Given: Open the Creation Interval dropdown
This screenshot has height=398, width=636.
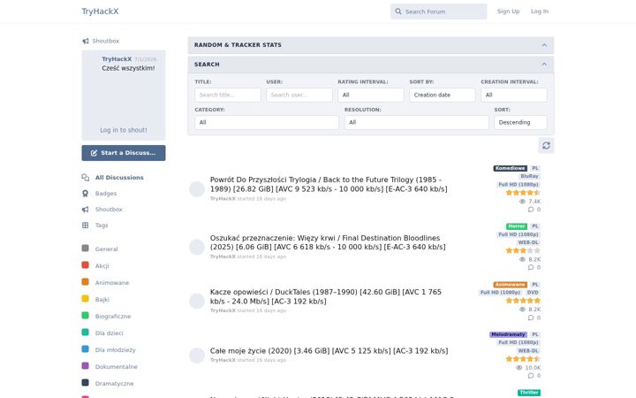Looking at the screenshot, I should [514, 95].
